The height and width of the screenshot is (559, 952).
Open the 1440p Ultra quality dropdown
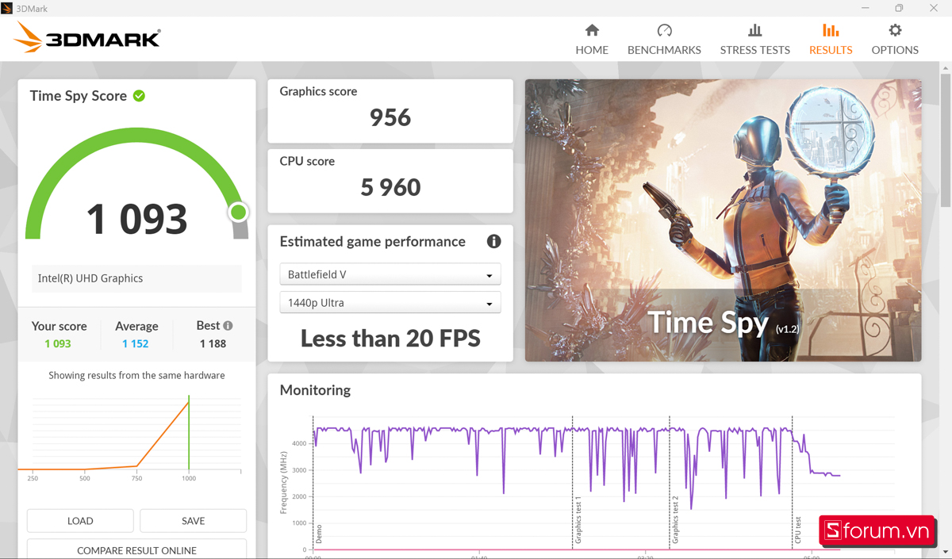(x=390, y=302)
